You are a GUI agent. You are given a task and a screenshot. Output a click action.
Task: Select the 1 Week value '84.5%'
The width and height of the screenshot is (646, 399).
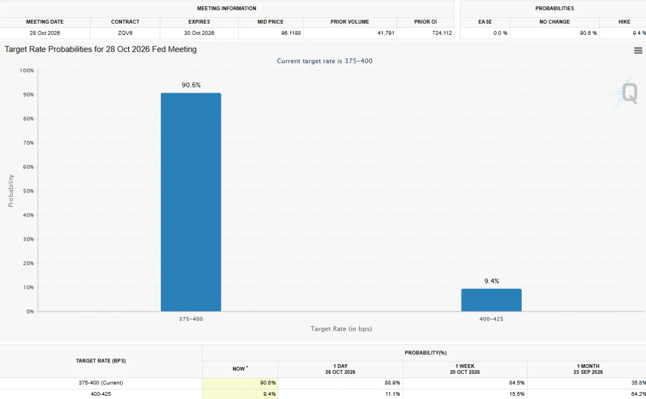coord(517,383)
